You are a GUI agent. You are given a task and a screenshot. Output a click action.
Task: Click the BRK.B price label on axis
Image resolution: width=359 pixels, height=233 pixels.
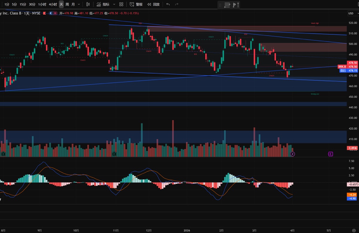click(342, 66)
